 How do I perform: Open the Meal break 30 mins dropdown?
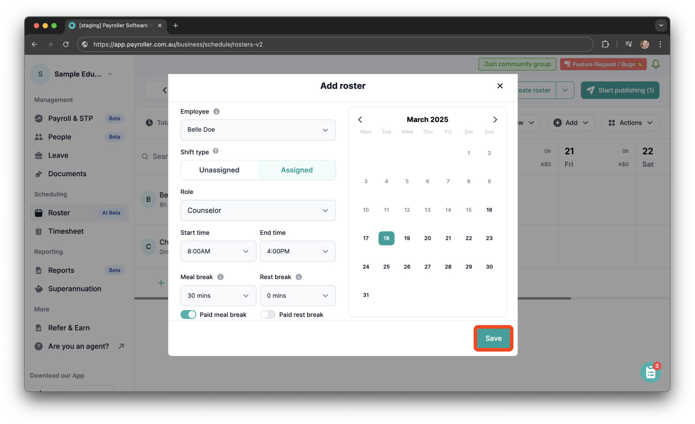click(x=218, y=295)
